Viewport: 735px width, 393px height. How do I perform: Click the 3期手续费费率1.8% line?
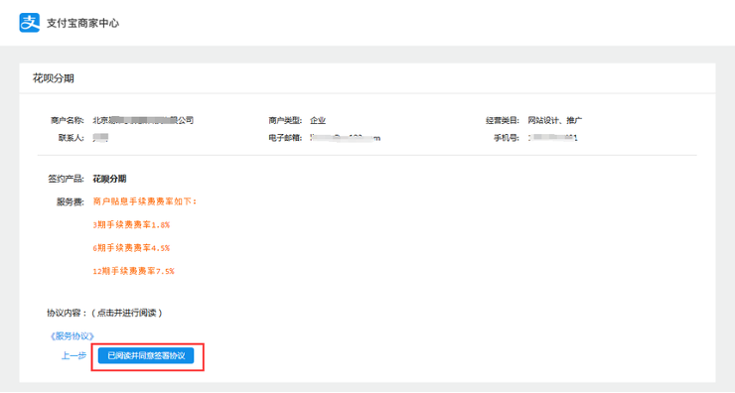tap(131, 225)
